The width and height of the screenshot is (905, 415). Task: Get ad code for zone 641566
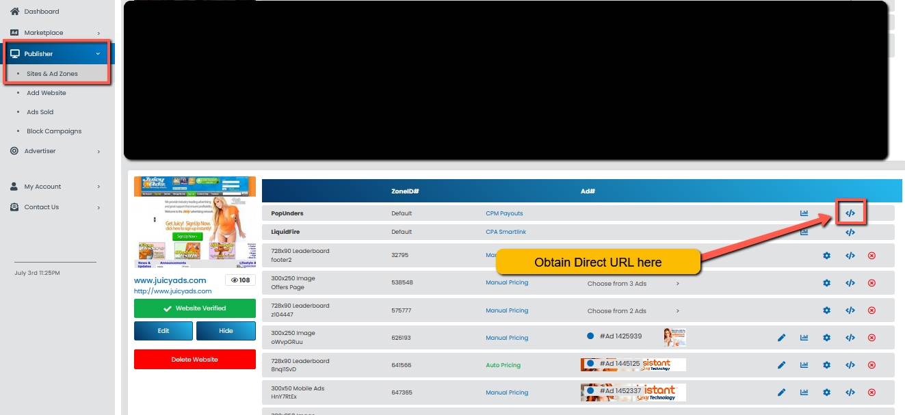[x=850, y=365]
